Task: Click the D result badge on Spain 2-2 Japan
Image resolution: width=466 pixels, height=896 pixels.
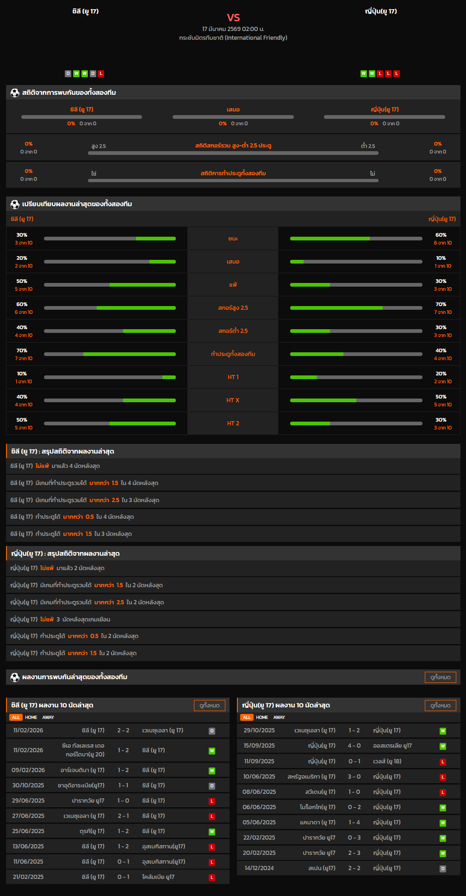Action: (x=442, y=869)
